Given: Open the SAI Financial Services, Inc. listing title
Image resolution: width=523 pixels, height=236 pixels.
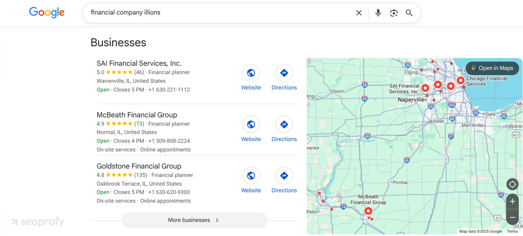Looking at the screenshot, I should [x=139, y=63].
